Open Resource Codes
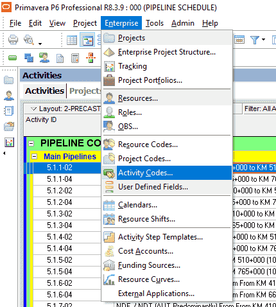The height and width of the screenshot is (307, 276). [x=167, y=145]
